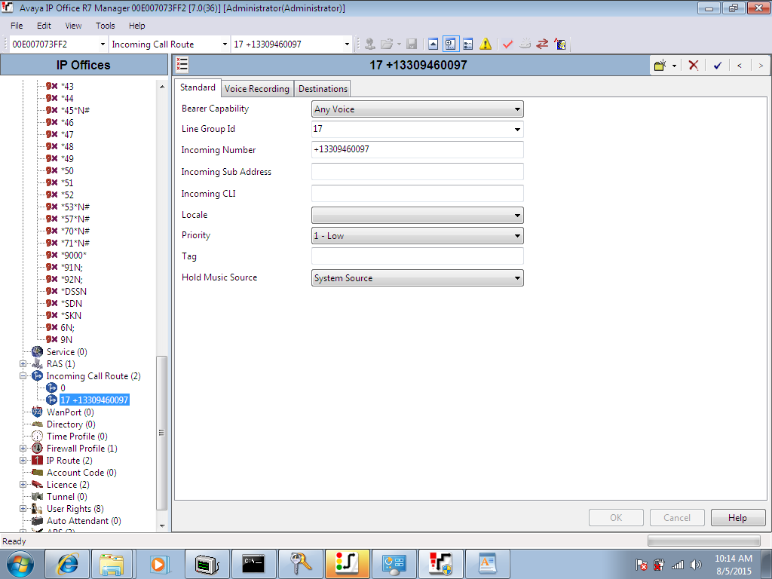Click the Create New Configuration icon

525,44
